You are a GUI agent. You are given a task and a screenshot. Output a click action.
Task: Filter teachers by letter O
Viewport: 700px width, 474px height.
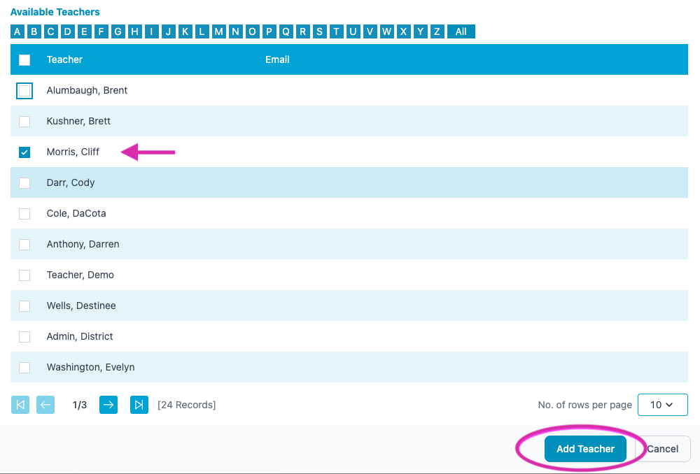tap(252, 31)
